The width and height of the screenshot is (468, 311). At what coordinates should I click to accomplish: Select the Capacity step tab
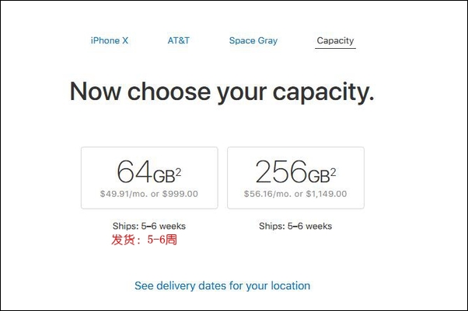tap(335, 41)
